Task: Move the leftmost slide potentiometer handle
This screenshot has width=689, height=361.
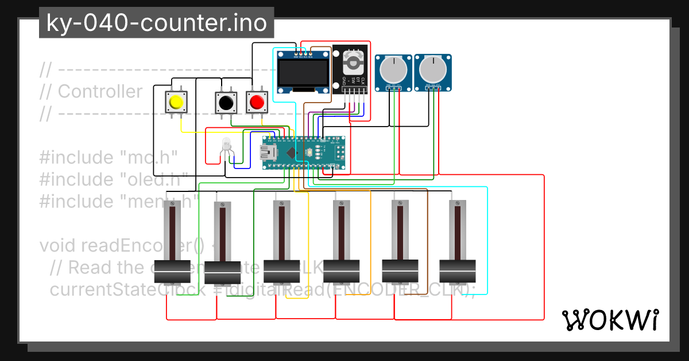Action: point(172,269)
